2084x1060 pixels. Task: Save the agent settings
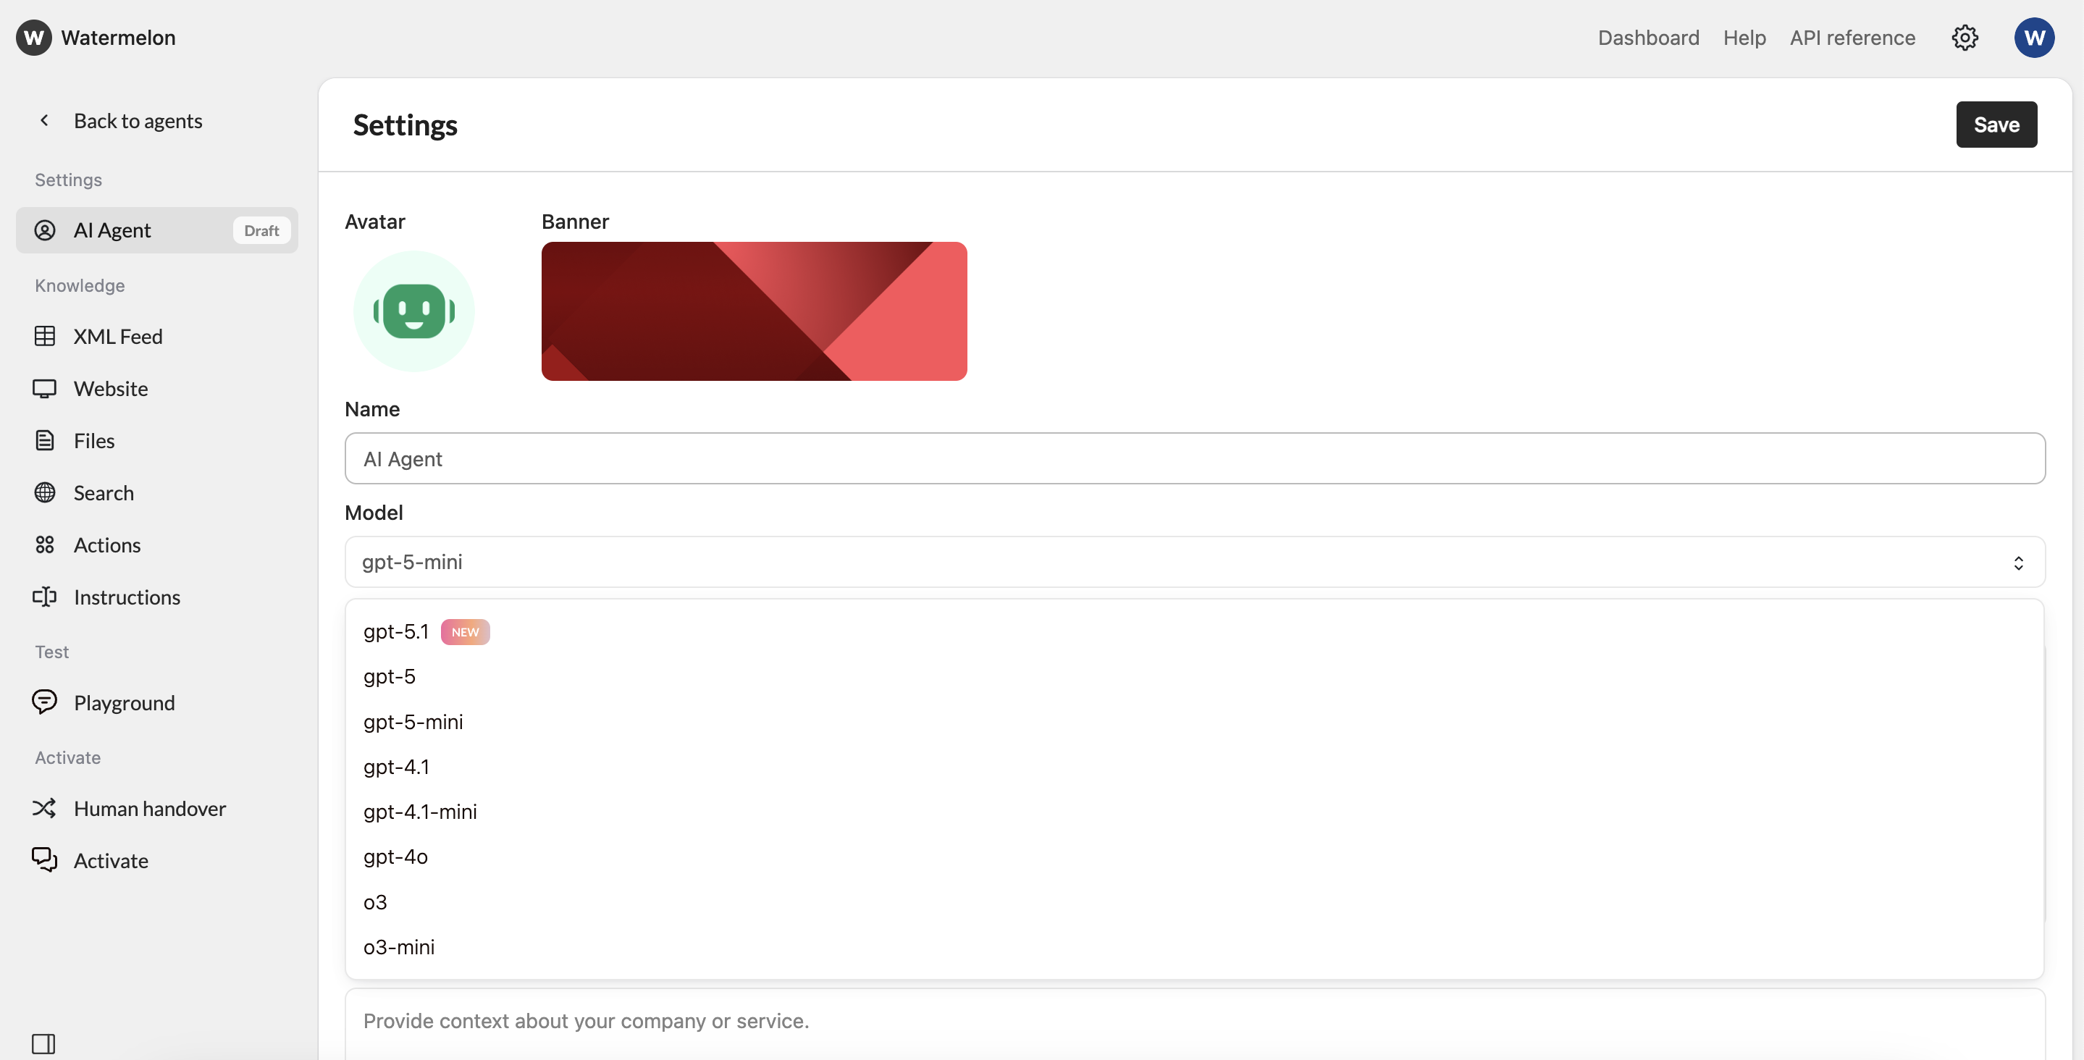[1996, 124]
